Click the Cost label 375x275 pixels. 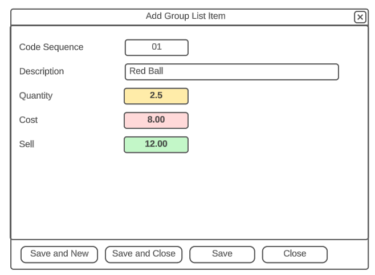click(x=28, y=120)
